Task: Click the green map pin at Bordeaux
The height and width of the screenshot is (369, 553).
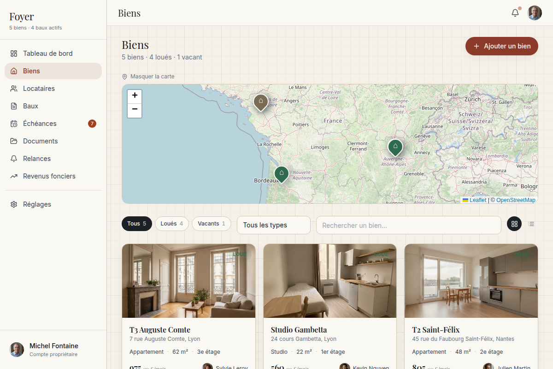Action: [282, 174]
